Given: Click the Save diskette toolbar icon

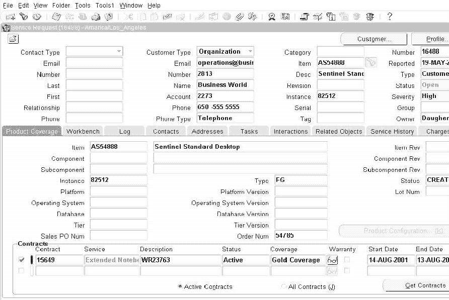Looking at the screenshot, I should (x=56, y=17).
